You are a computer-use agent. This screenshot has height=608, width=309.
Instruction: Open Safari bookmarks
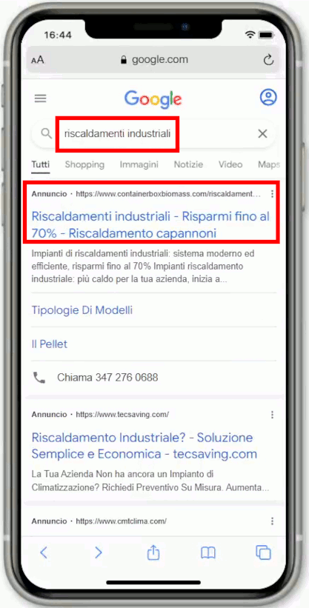click(x=208, y=552)
